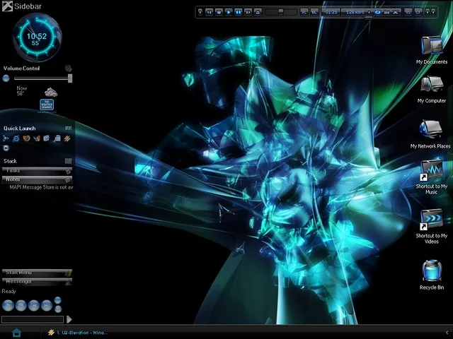Open the Quick Launch panel options
The width and height of the screenshot is (453, 339).
[68, 129]
